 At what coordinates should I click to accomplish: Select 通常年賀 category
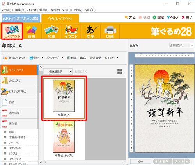[x=19, y=113]
